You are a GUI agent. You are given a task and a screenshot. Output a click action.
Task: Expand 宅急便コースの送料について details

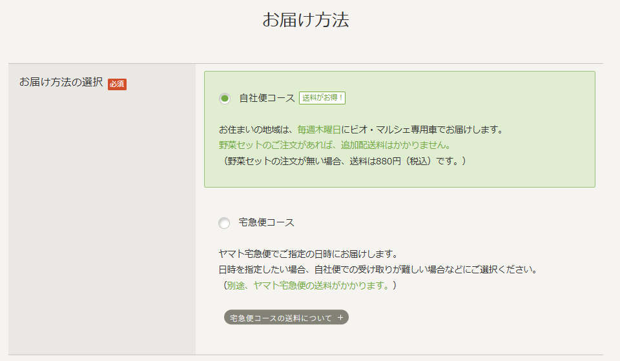point(286,317)
